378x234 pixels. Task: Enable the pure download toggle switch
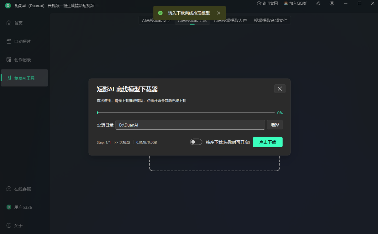(x=196, y=142)
